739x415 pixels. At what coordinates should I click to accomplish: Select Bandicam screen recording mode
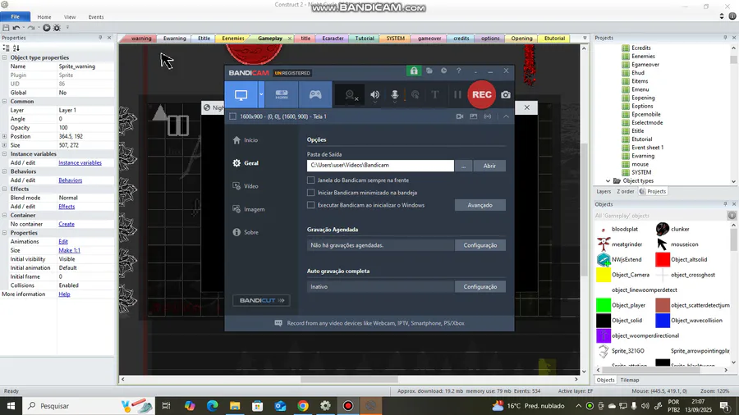[x=241, y=94]
